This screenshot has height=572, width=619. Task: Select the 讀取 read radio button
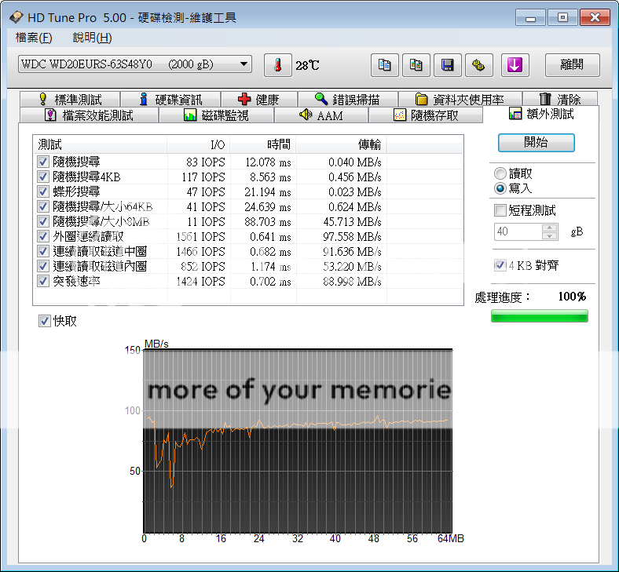coord(500,173)
